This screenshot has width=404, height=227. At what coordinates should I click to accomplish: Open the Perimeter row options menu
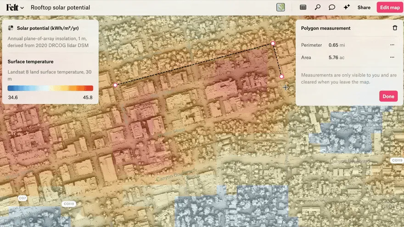tap(392, 45)
